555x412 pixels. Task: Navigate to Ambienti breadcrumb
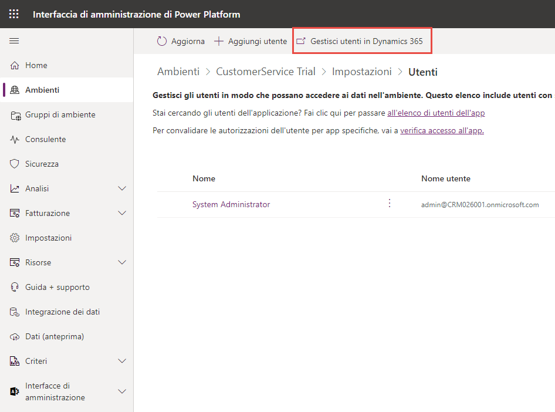click(178, 72)
